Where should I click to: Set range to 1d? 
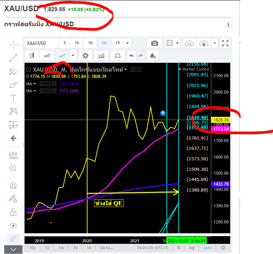pyautogui.click(x=89, y=248)
